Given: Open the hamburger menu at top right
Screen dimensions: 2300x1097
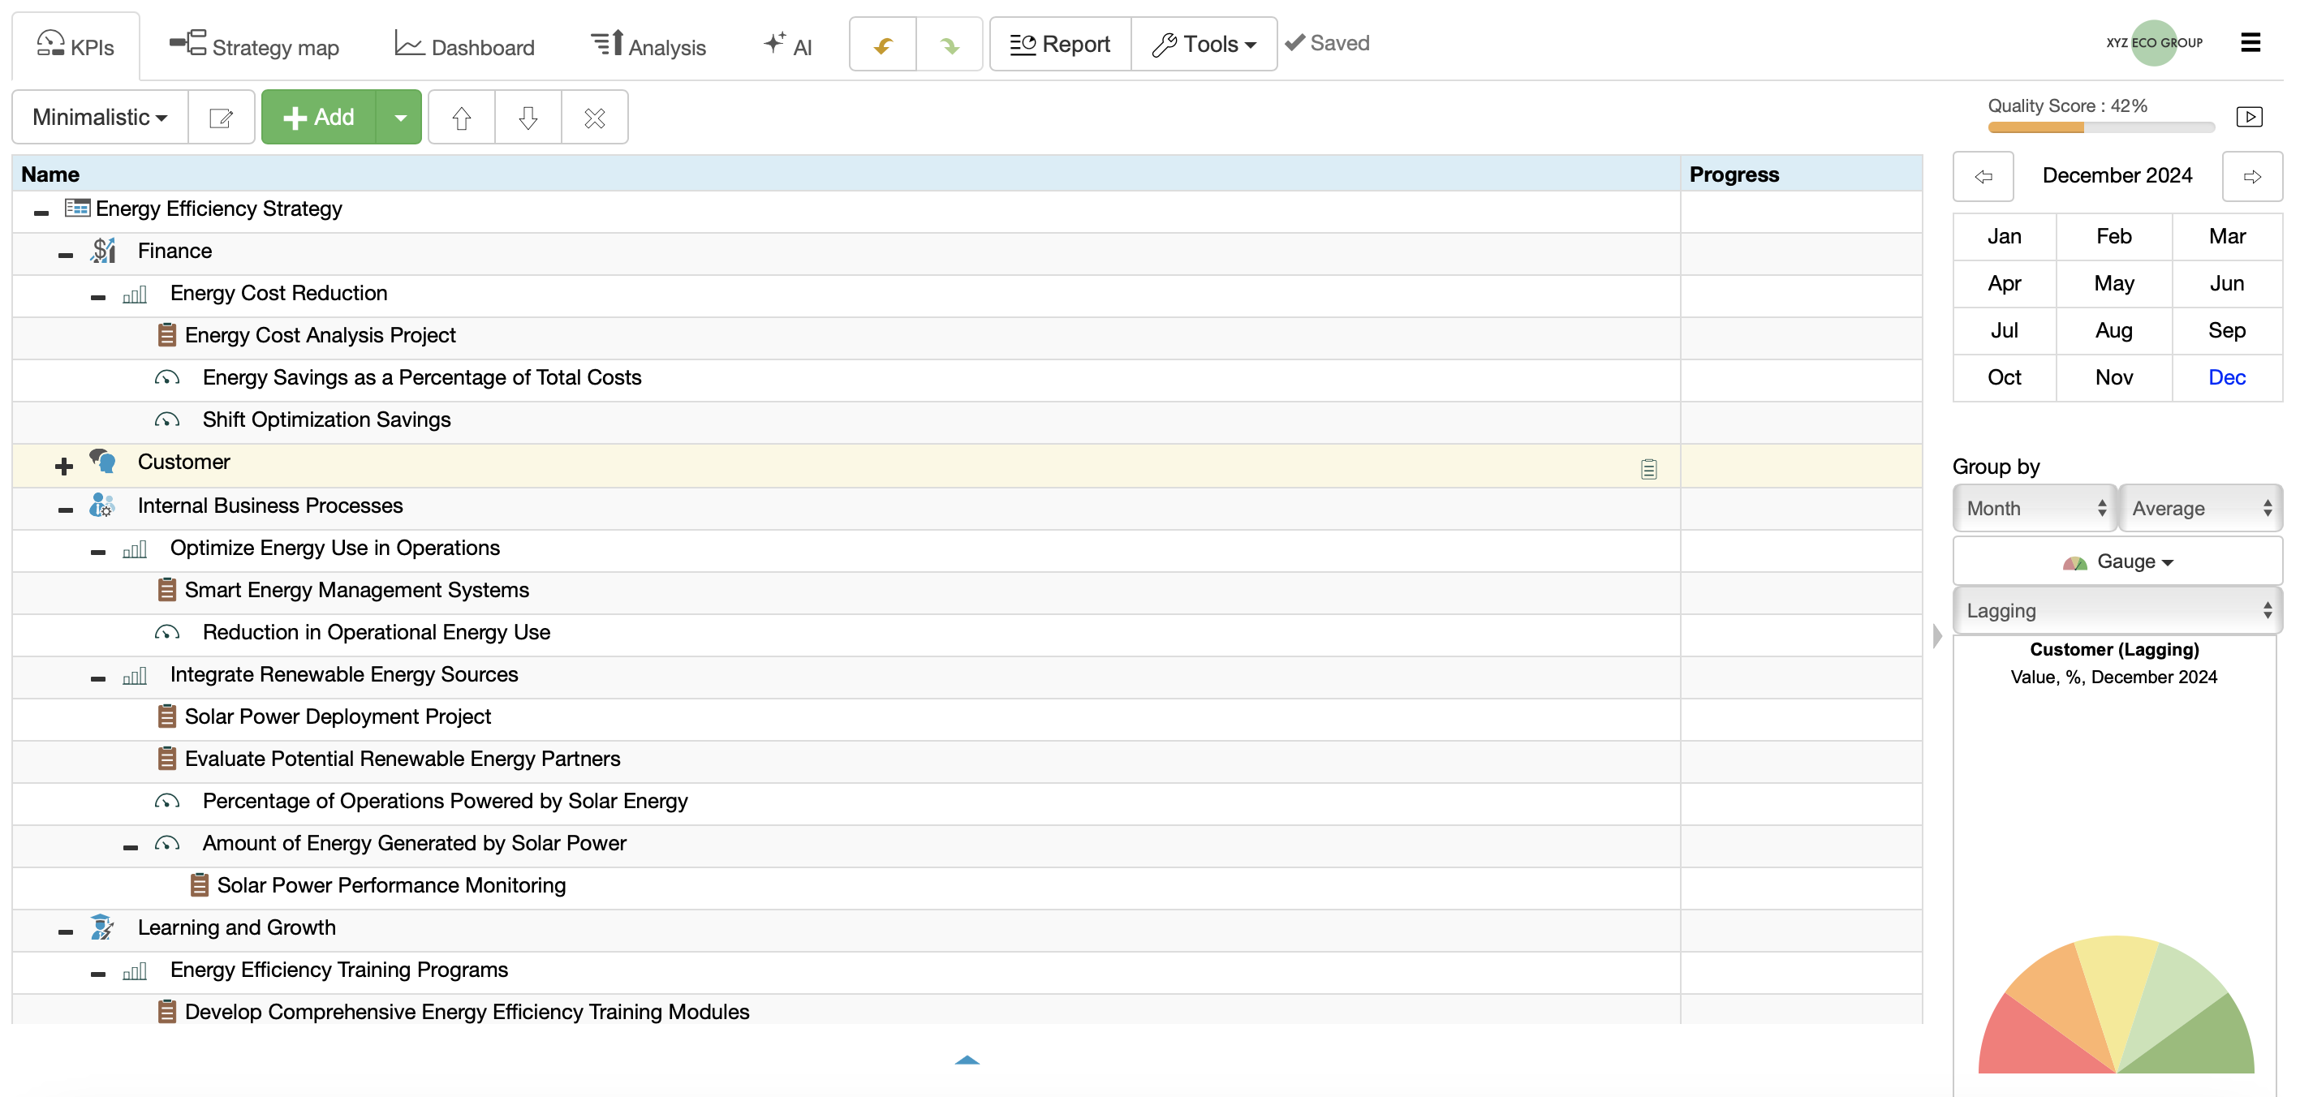Looking at the screenshot, I should click(x=2250, y=43).
